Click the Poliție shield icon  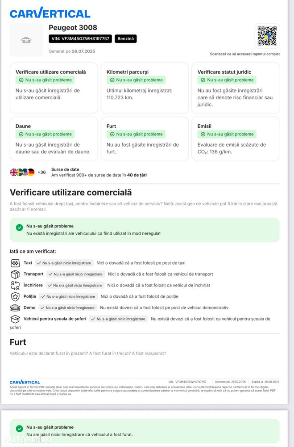(15, 296)
